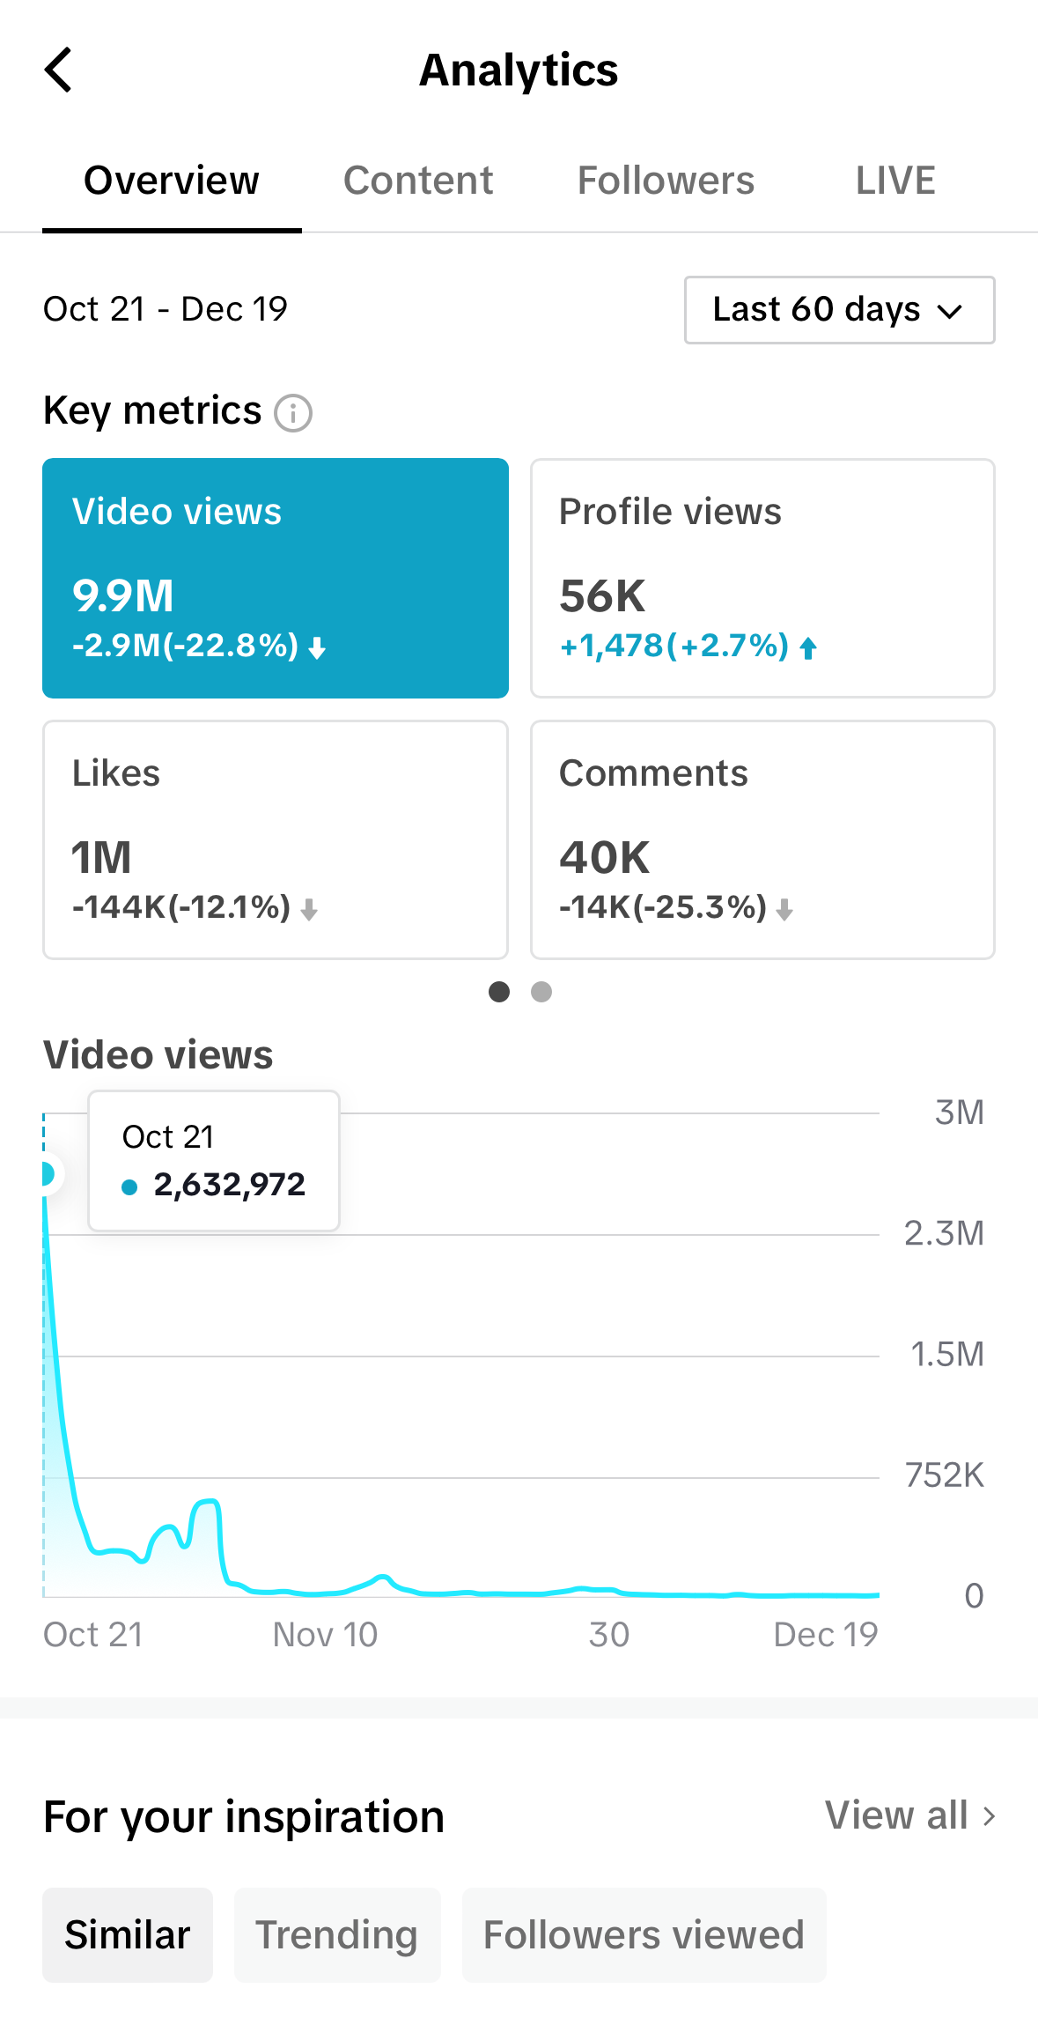Select the Video views metric card
This screenshot has width=1038, height=2018.
[276, 578]
